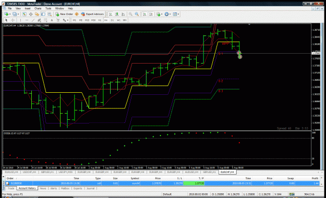Click the Expert Advisors button

click(92, 14)
